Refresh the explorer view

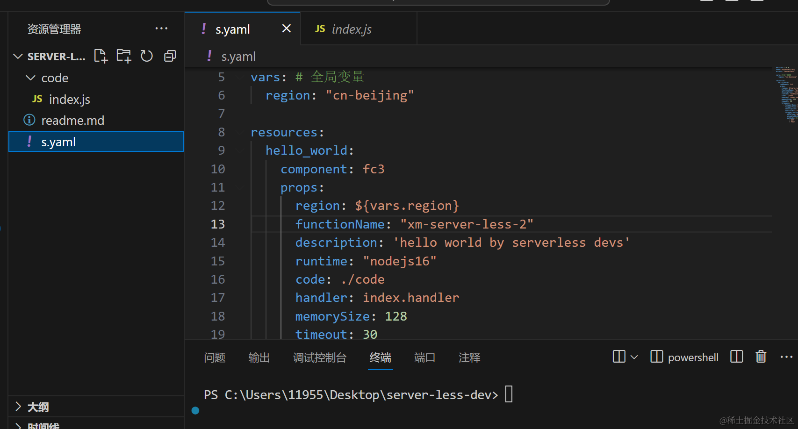(147, 56)
